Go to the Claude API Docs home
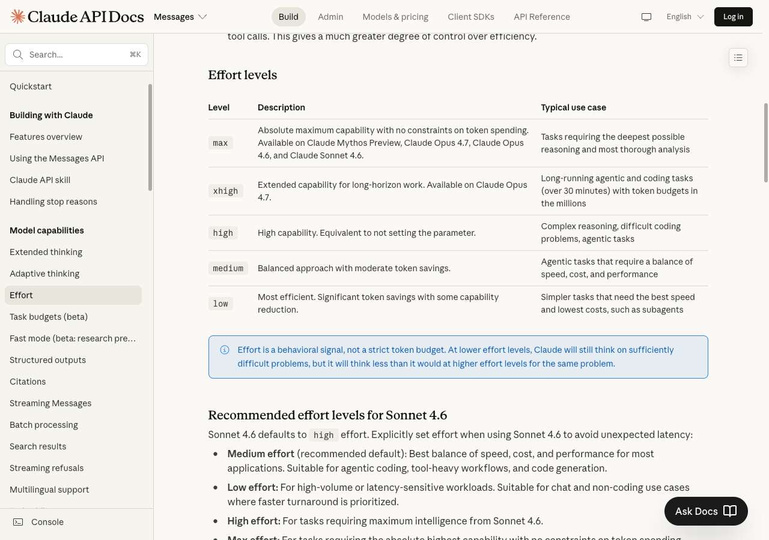 point(78,17)
